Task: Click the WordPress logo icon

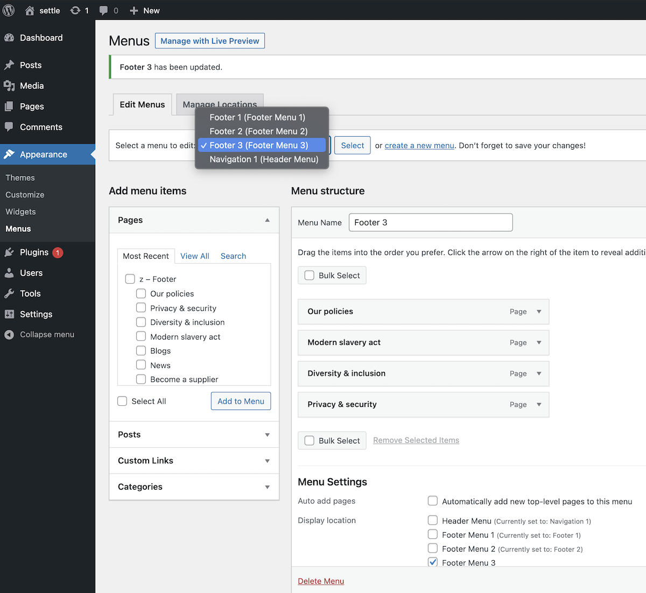Action: [9, 10]
